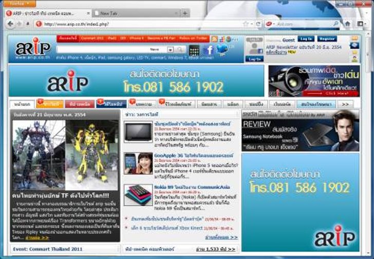
Task: Select the บทความ navigation tab
Action: tap(142, 104)
